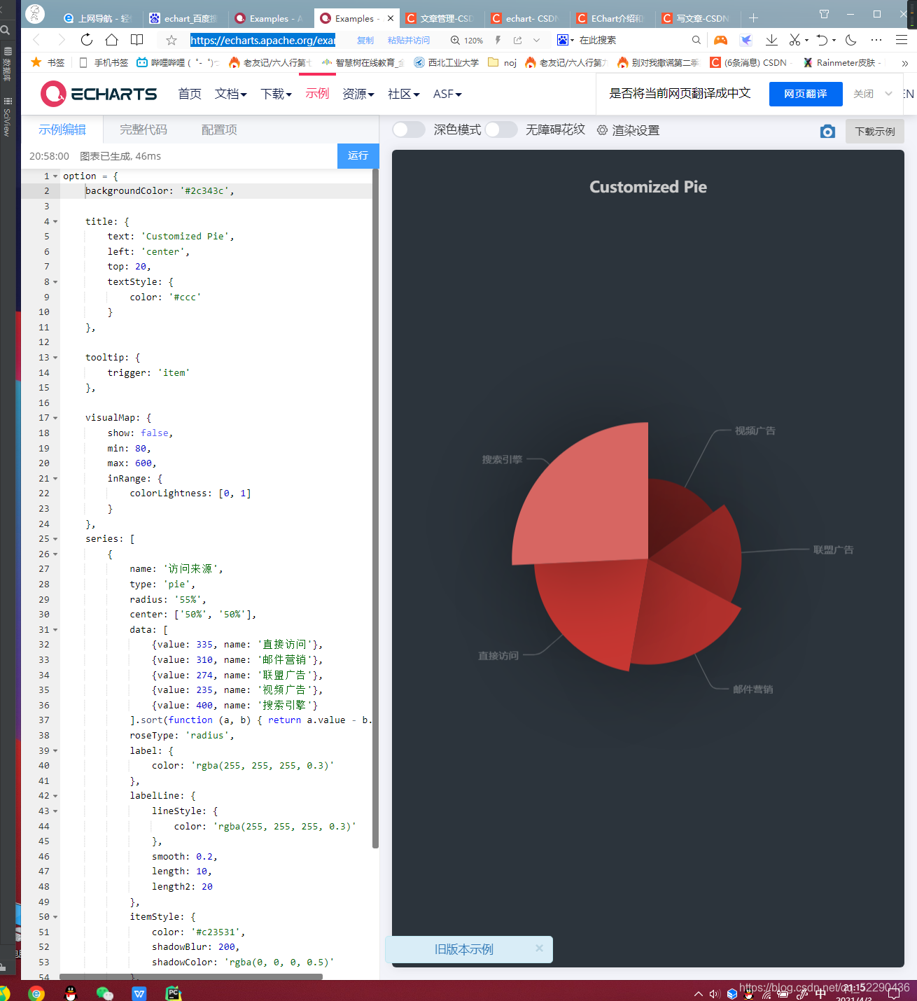
Task: Toggle night mode moon icon
Action: point(851,41)
